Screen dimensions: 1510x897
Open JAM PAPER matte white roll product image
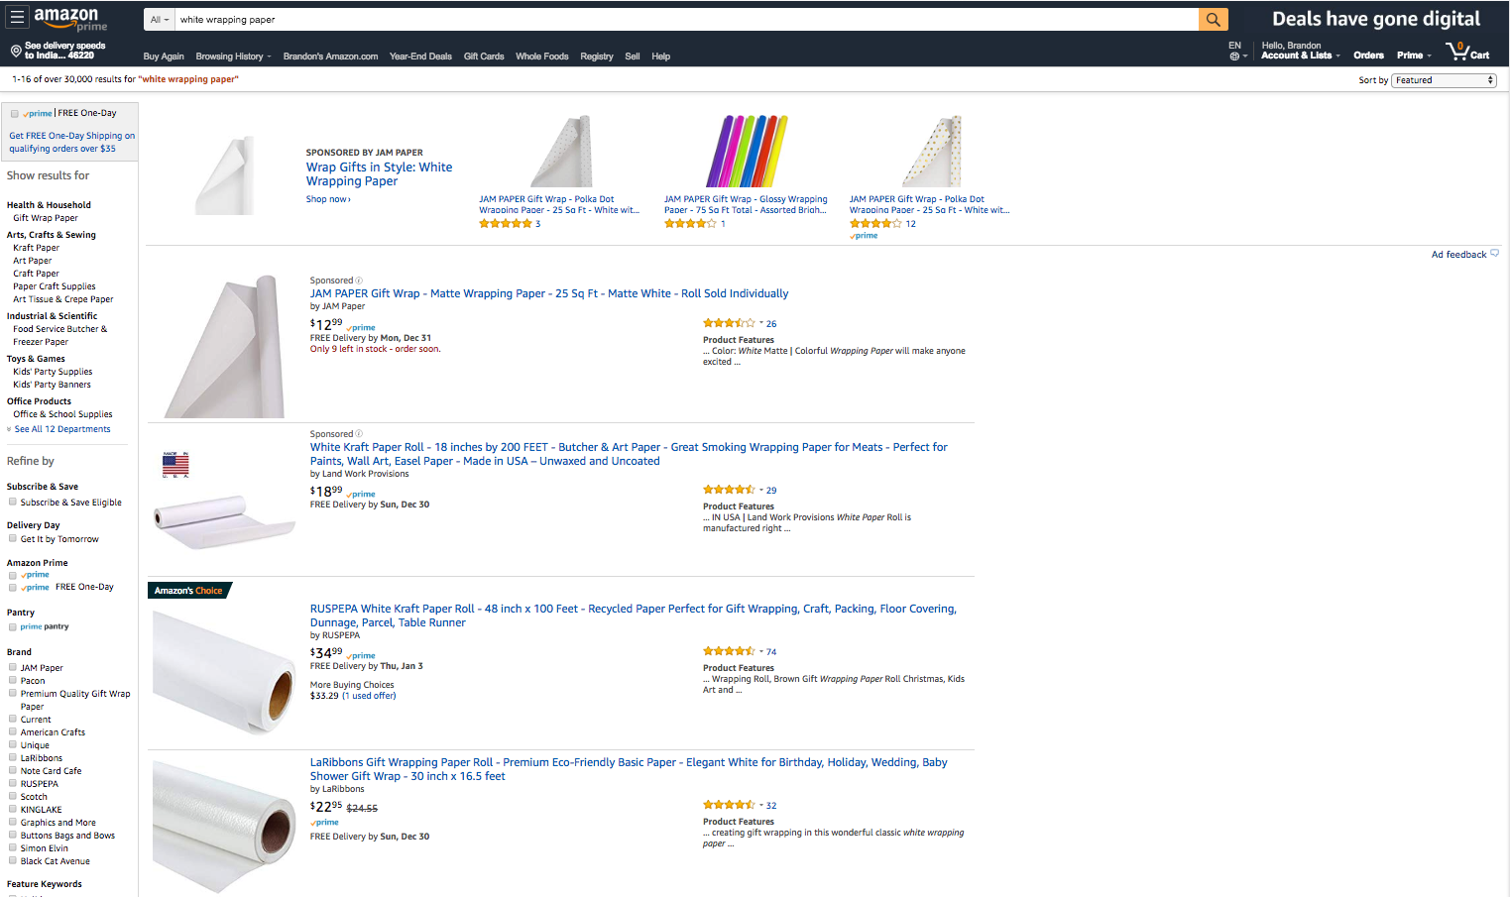(x=226, y=346)
